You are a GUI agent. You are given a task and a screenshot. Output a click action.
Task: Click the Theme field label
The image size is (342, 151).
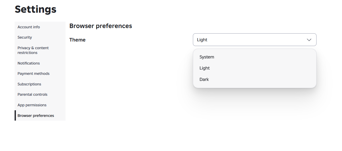click(x=77, y=40)
